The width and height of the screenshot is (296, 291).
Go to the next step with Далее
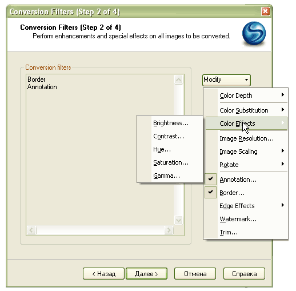146,274
